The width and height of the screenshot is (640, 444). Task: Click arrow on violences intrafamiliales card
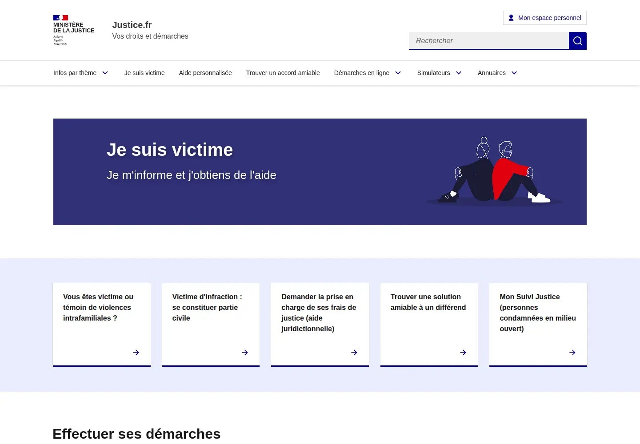136,353
